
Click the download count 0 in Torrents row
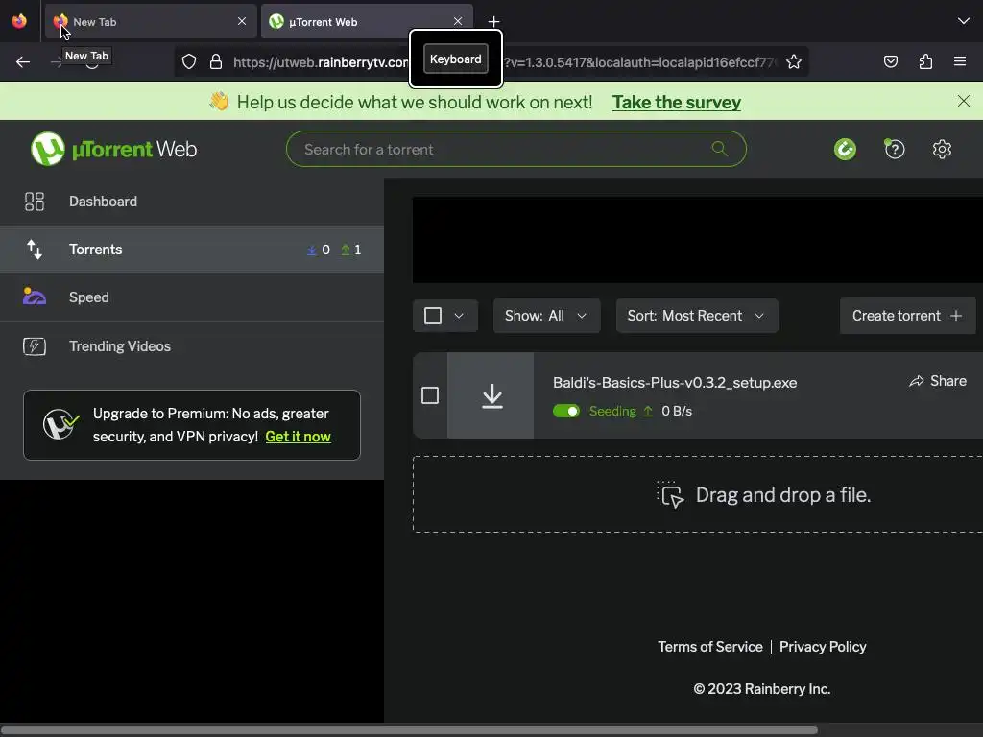(x=325, y=250)
